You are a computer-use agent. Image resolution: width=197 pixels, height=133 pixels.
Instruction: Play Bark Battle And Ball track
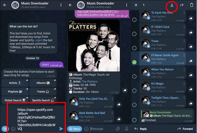point(74,115)
